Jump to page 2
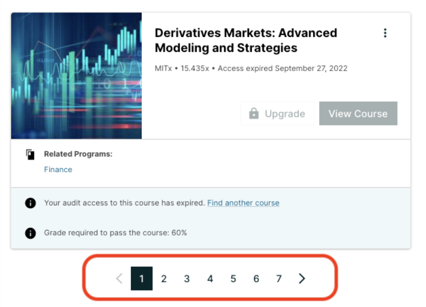The image size is (426, 307). (x=164, y=279)
